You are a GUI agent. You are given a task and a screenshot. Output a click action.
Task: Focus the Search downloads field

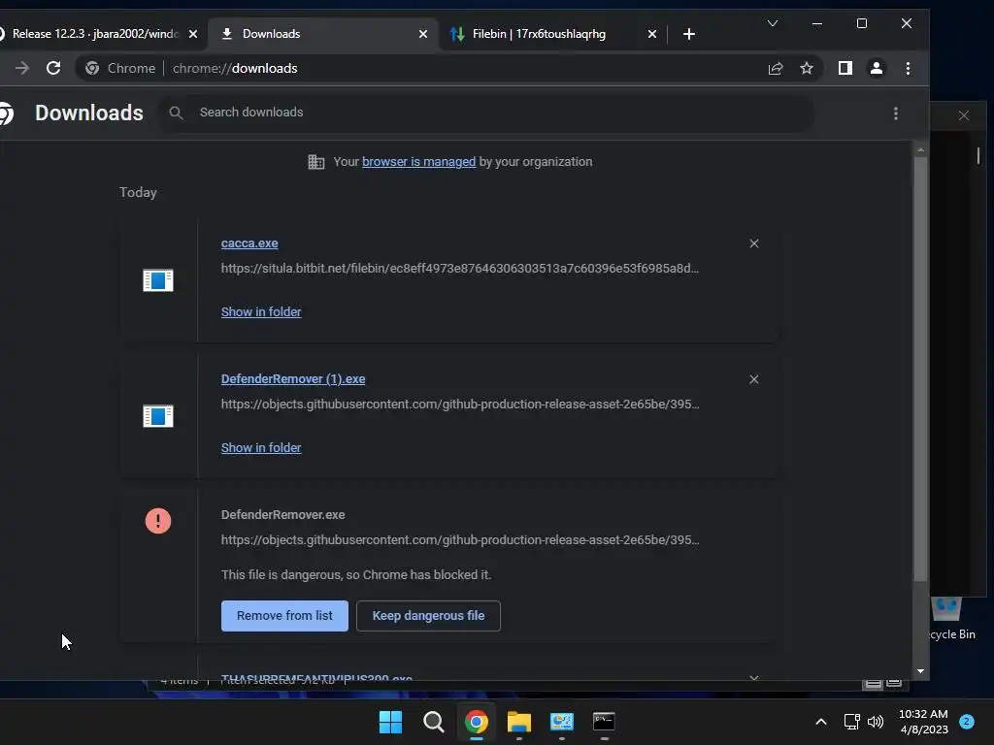[485, 113]
